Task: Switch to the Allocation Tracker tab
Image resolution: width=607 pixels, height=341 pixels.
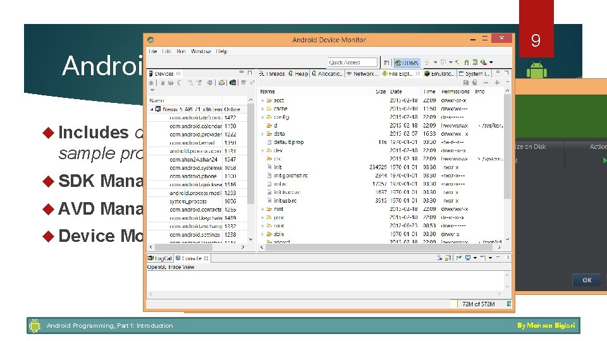Action: [327, 73]
